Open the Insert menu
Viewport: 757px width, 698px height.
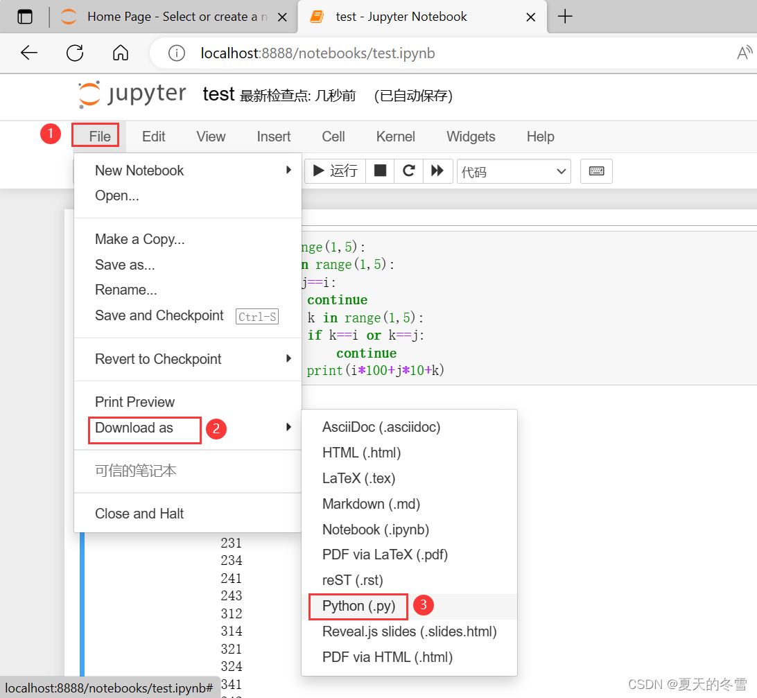pos(274,137)
